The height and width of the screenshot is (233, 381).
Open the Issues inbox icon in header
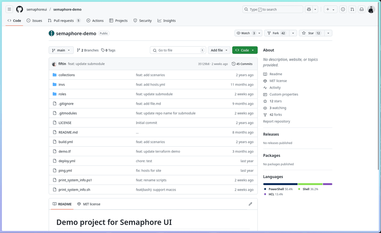(343, 10)
